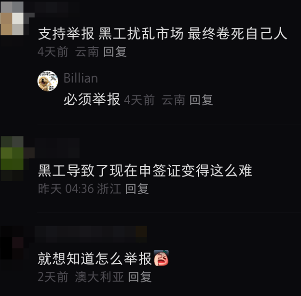Click the blurred username above 黑工导致了 comment
This screenshot has height=296, width=301.
click(x=57, y=148)
